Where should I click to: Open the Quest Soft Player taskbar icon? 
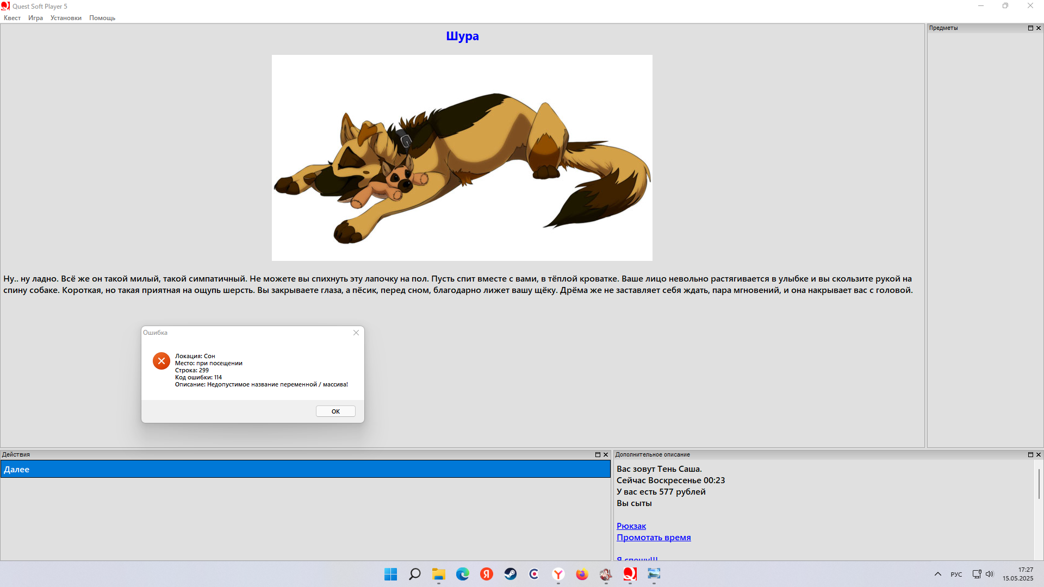pos(630,574)
